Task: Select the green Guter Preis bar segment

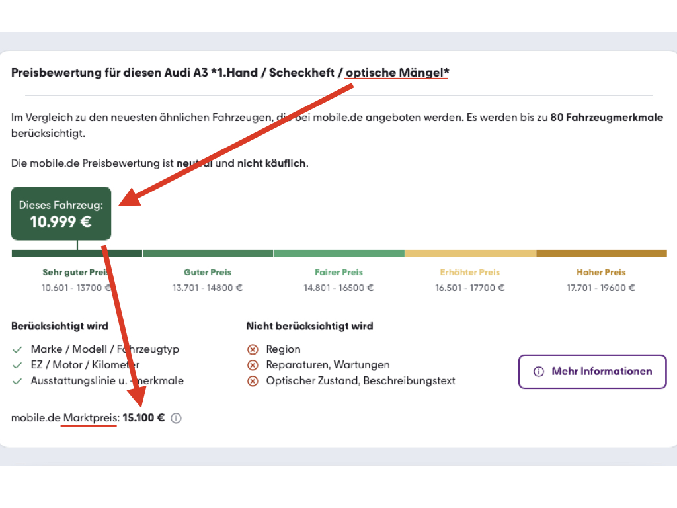Action: click(208, 253)
